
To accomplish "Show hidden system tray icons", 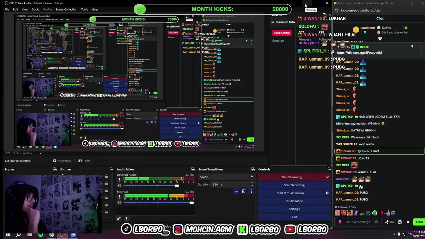I will pyautogui.click(x=394, y=234).
